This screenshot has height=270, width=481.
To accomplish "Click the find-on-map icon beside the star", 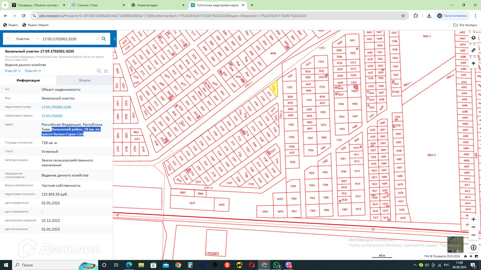I will pos(99,71).
